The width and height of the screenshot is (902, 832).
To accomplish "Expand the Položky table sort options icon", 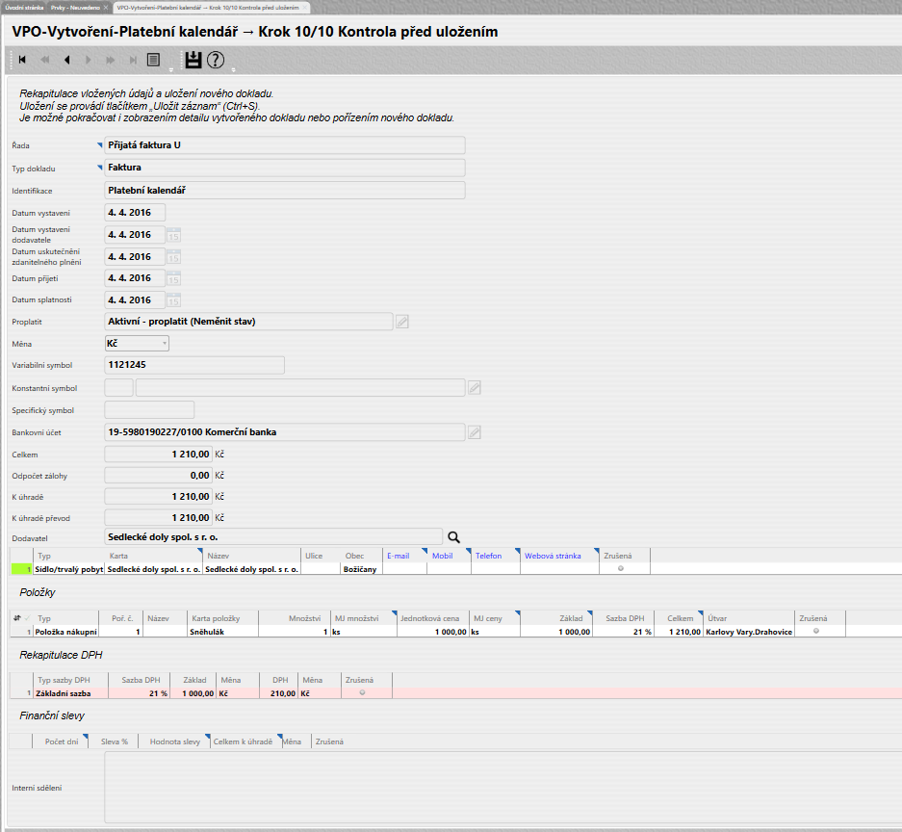I will [15, 617].
